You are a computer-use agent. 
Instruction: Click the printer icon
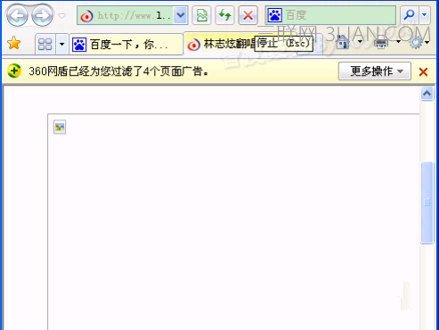coord(381,43)
